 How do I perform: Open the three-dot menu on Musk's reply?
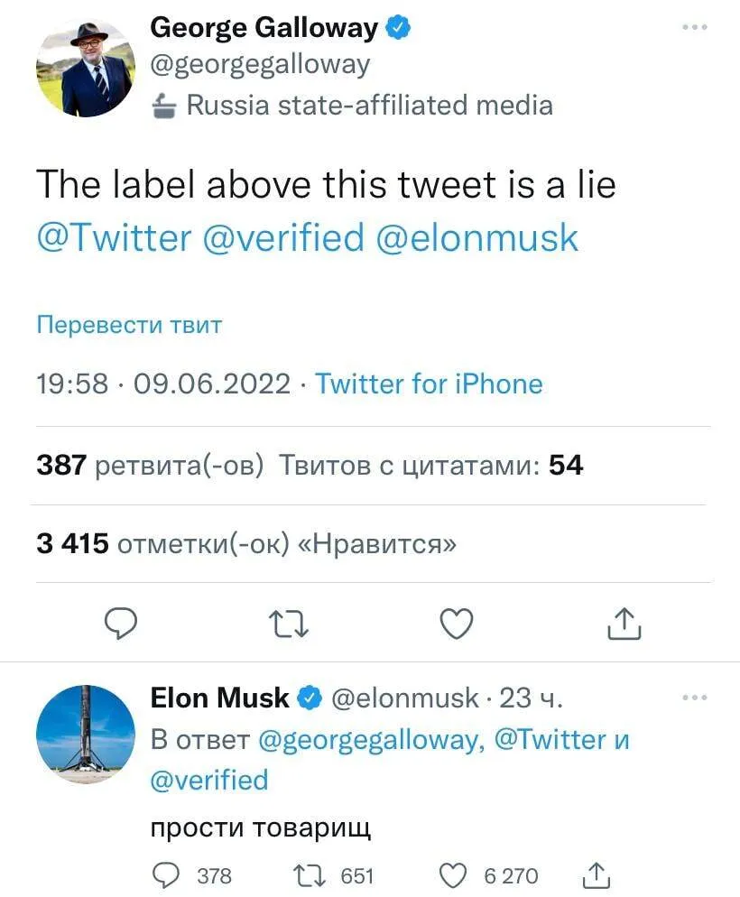click(x=695, y=697)
